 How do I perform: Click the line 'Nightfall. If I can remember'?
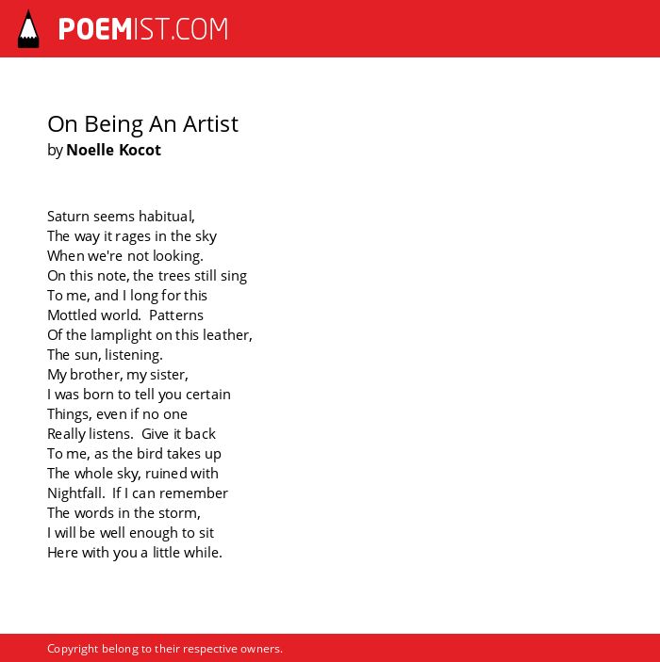138,493
